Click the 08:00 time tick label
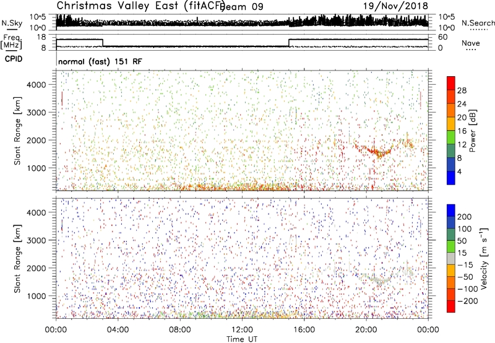Viewport: 495px width, 343px height. tap(180, 330)
